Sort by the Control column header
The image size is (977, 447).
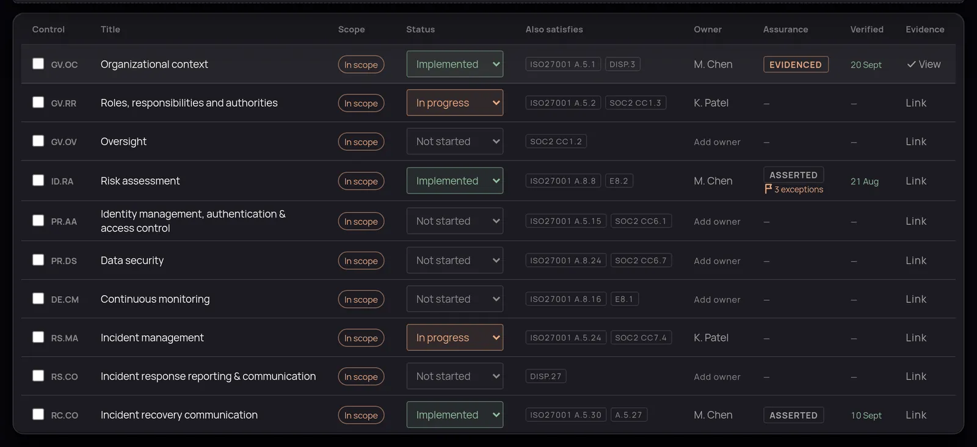click(x=48, y=29)
